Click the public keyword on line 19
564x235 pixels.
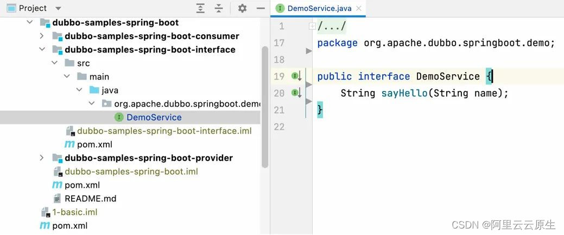coord(334,76)
